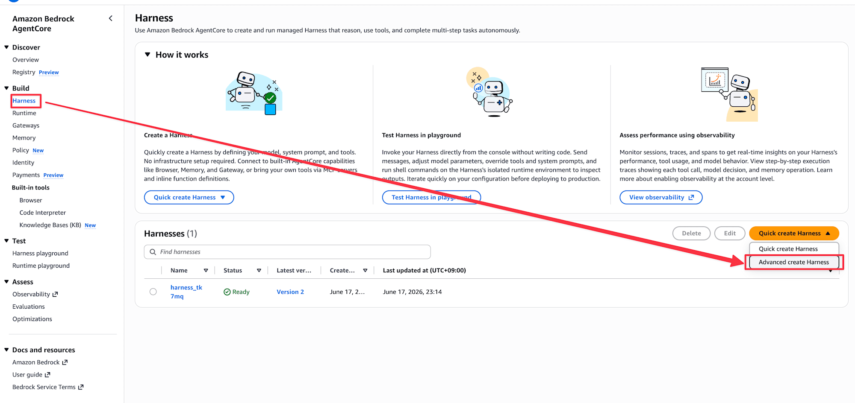Sort by Status column arrow
This screenshot has width=855, height=403.
pyautogui.click(x=259, y=270)
